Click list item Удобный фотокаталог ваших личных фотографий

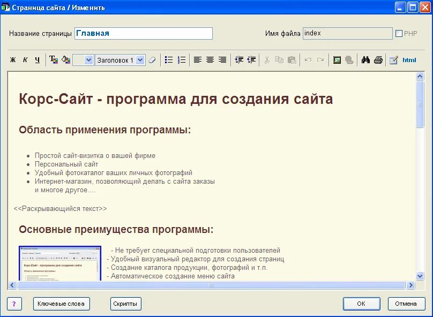(114, 173)
